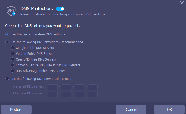Click first octet of Preferred DNS server
Screen dimensions: 186x114
[53, 87]
